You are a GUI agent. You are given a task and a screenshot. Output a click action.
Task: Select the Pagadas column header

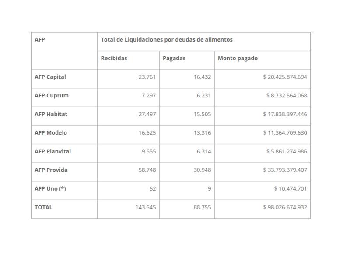click(x=174, y=58)
